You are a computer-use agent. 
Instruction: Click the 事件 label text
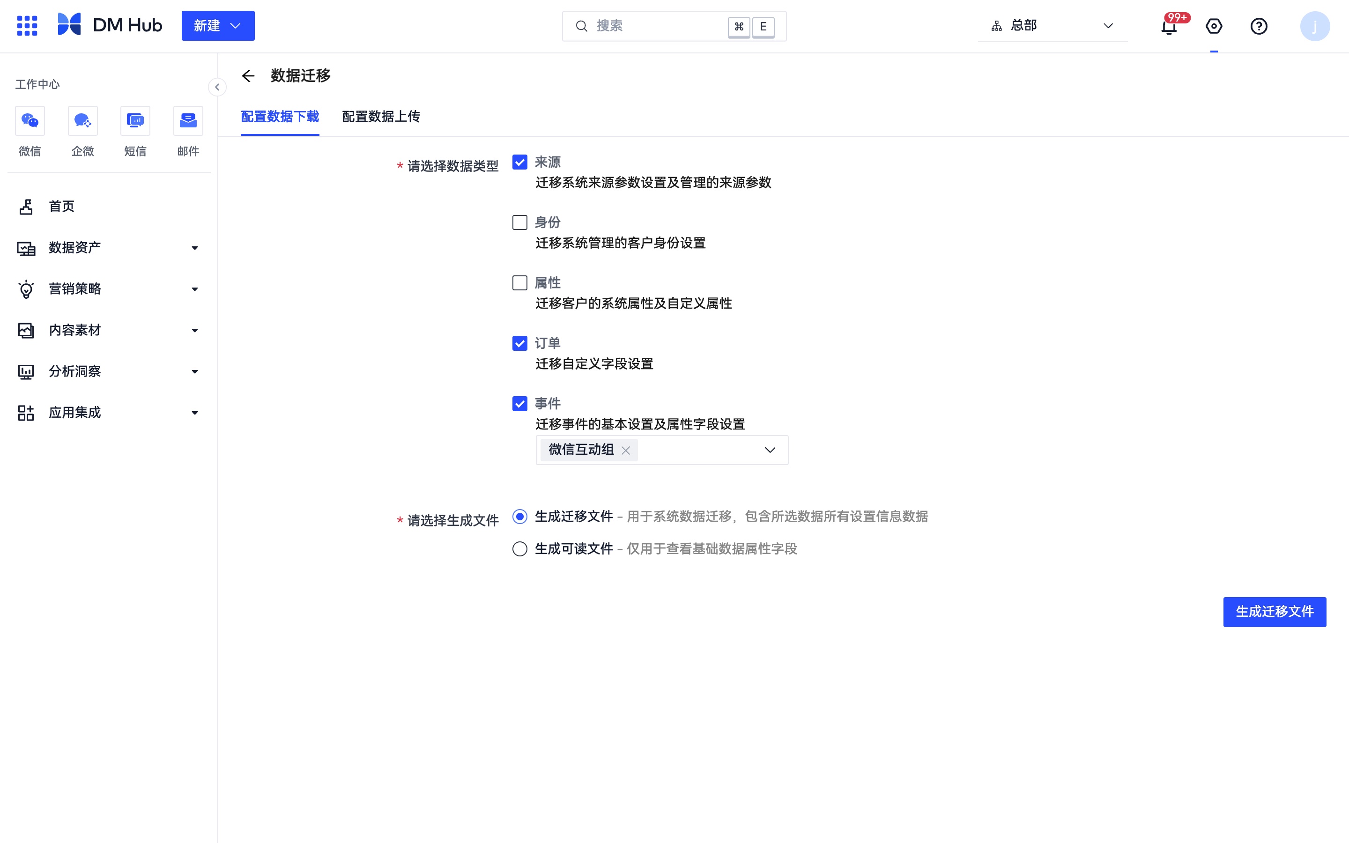coord(548,404)
